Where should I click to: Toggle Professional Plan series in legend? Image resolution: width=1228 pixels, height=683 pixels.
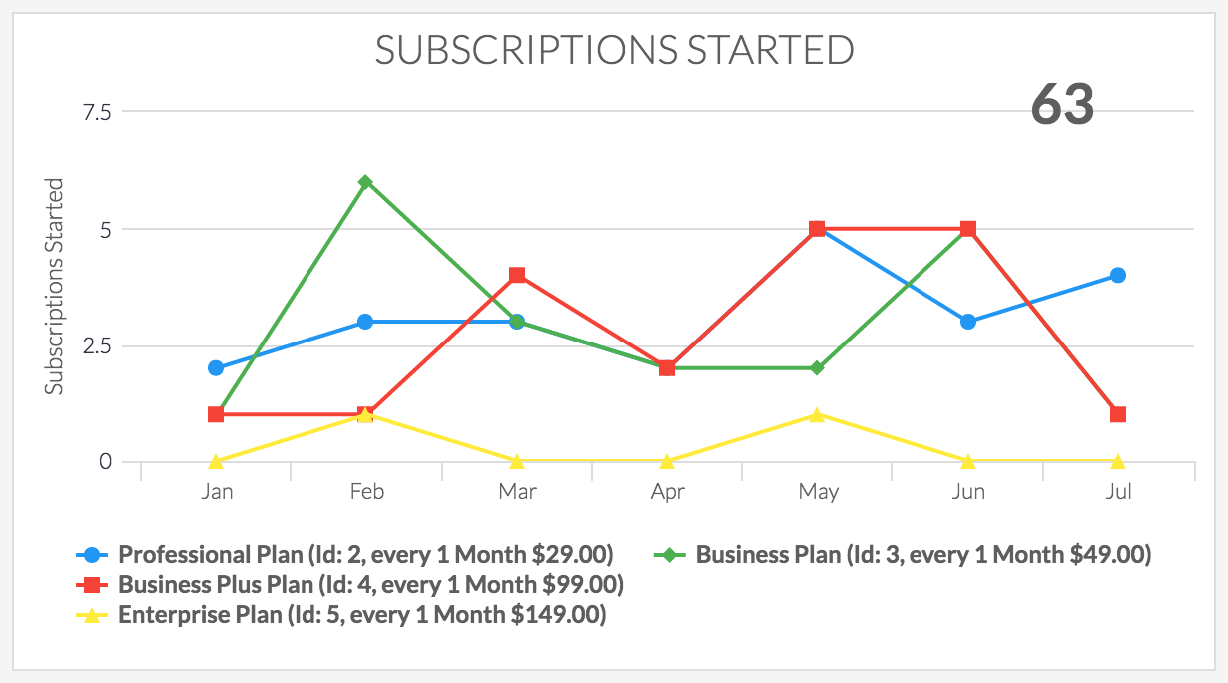click(x=344, y=554)
